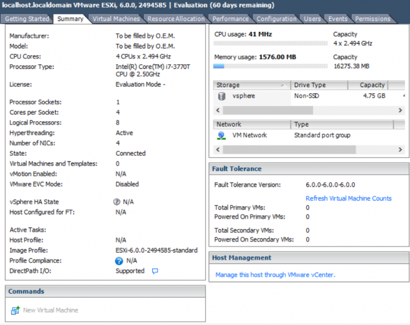Click the vsphere datastore icon
The image size is (410, 325).
pyautogui.click(x=222, y=96)
